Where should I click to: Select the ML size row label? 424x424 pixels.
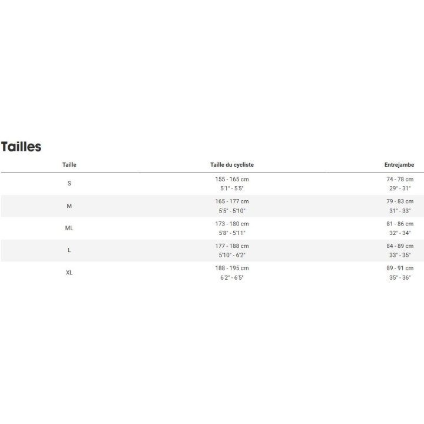point(69,228)
